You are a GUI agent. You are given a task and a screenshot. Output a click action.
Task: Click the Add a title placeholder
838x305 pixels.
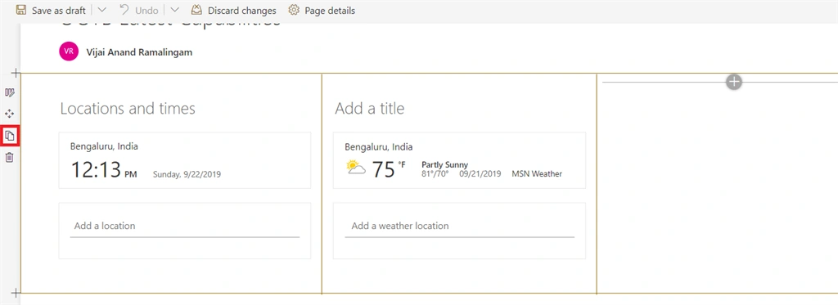click(370, 109)
